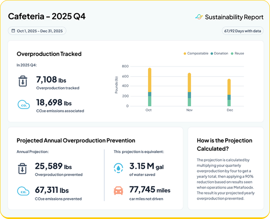Click the CO2 cloud icon beside 67,311 lbs
This screenshot has width=270, height=219.
(23, 191)
